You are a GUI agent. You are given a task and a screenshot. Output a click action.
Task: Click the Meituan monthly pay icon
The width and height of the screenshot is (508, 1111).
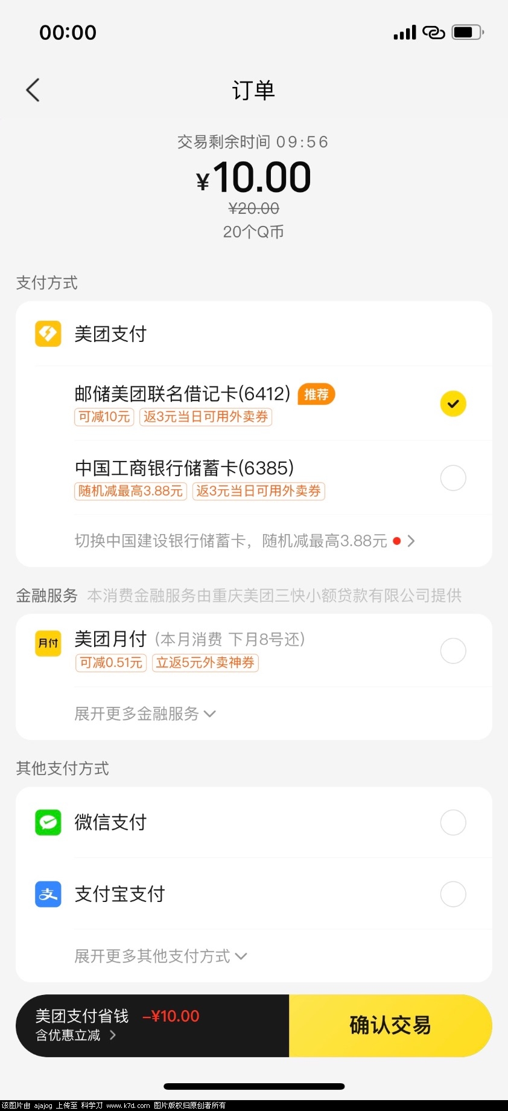point(48,643)
